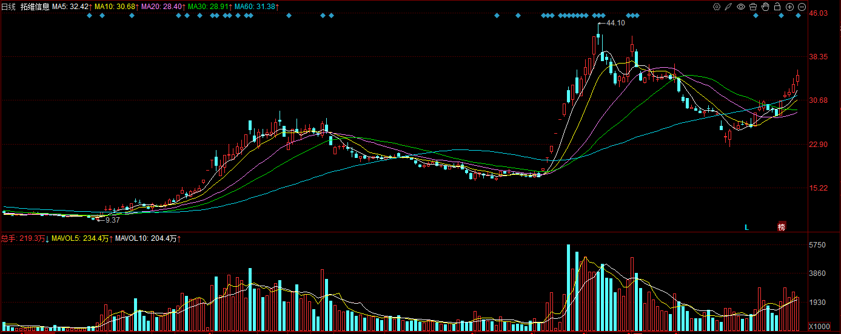The width and height of the screenshot is (841, 334).
Task: Click the 22.90 price axis value
Action: [819, 144]
